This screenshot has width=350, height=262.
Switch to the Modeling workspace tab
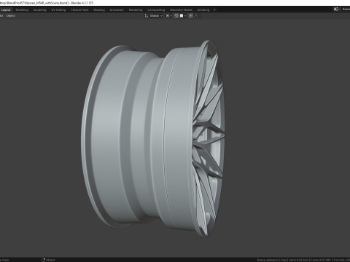click(x=22, y=10)
